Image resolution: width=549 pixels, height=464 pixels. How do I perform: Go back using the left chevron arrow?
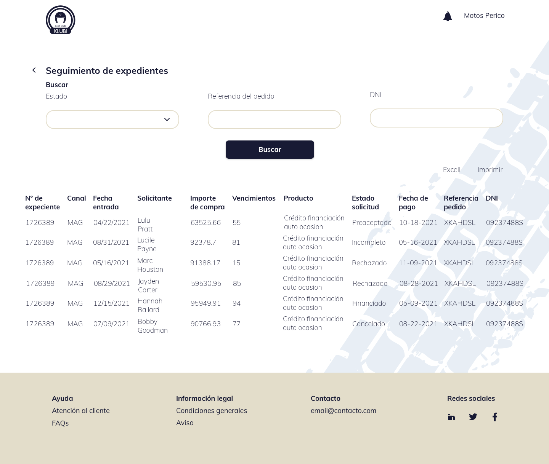[x=34, y=70]
